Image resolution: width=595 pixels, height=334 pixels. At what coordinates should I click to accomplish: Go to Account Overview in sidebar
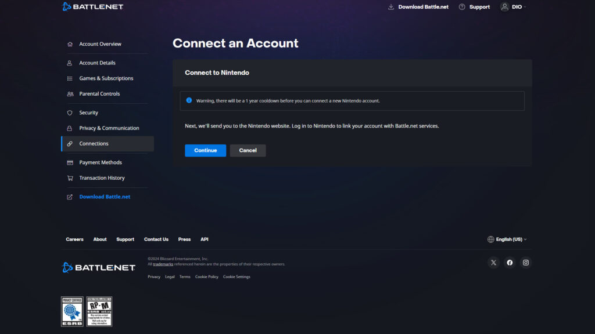tap(100, 44)
